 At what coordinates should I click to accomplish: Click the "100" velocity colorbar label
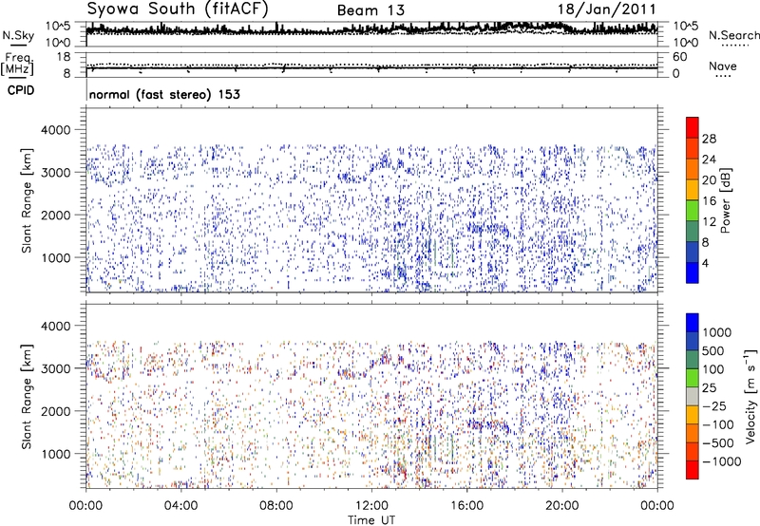[713, 369]
